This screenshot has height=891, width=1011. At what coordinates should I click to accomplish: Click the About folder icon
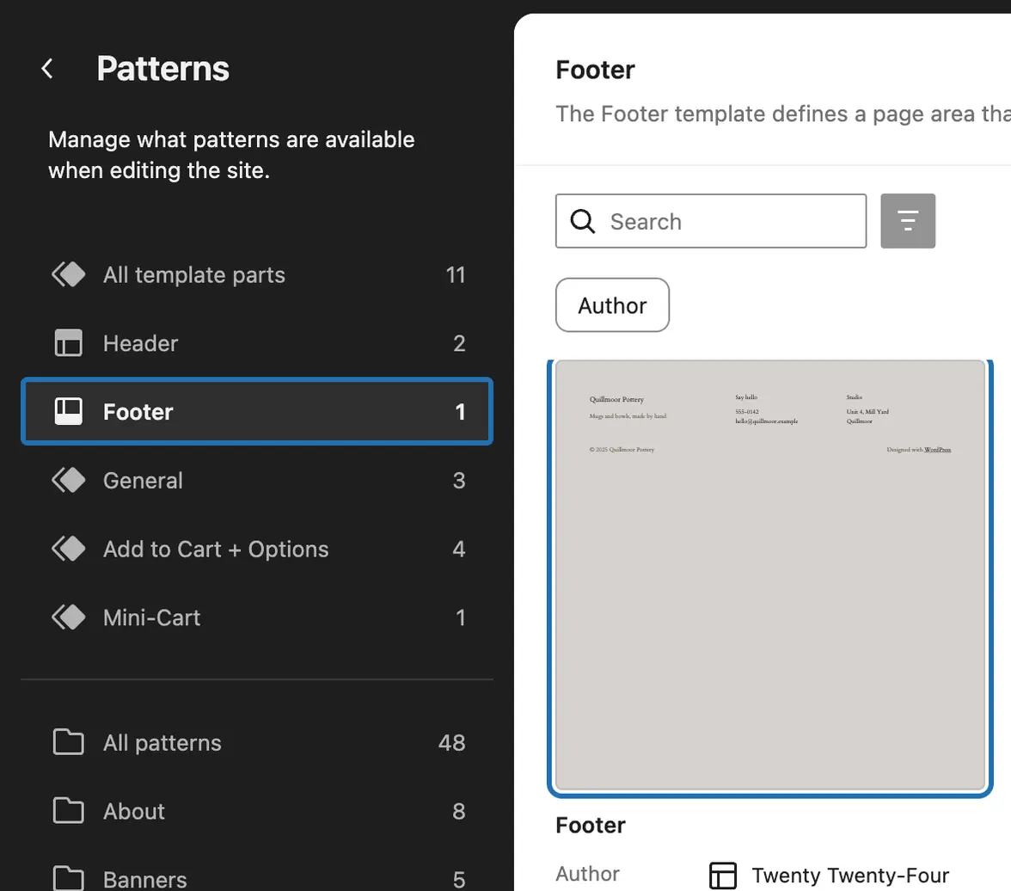pyautogui.click(x=69, y=810)
